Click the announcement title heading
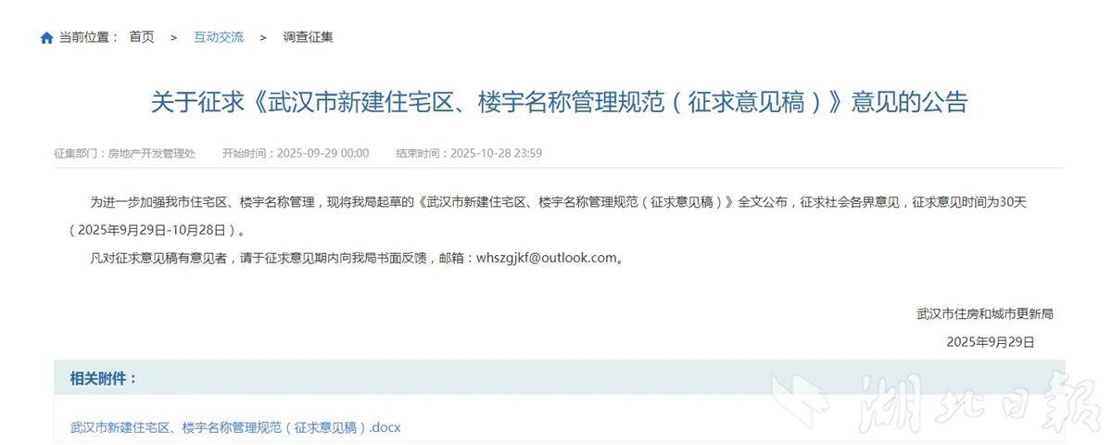1112x445 pixels. click(x=559, y=101)
